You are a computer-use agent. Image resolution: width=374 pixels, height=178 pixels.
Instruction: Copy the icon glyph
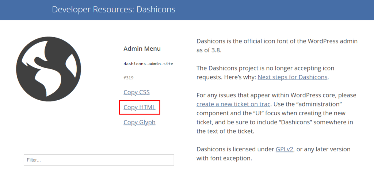140,122
